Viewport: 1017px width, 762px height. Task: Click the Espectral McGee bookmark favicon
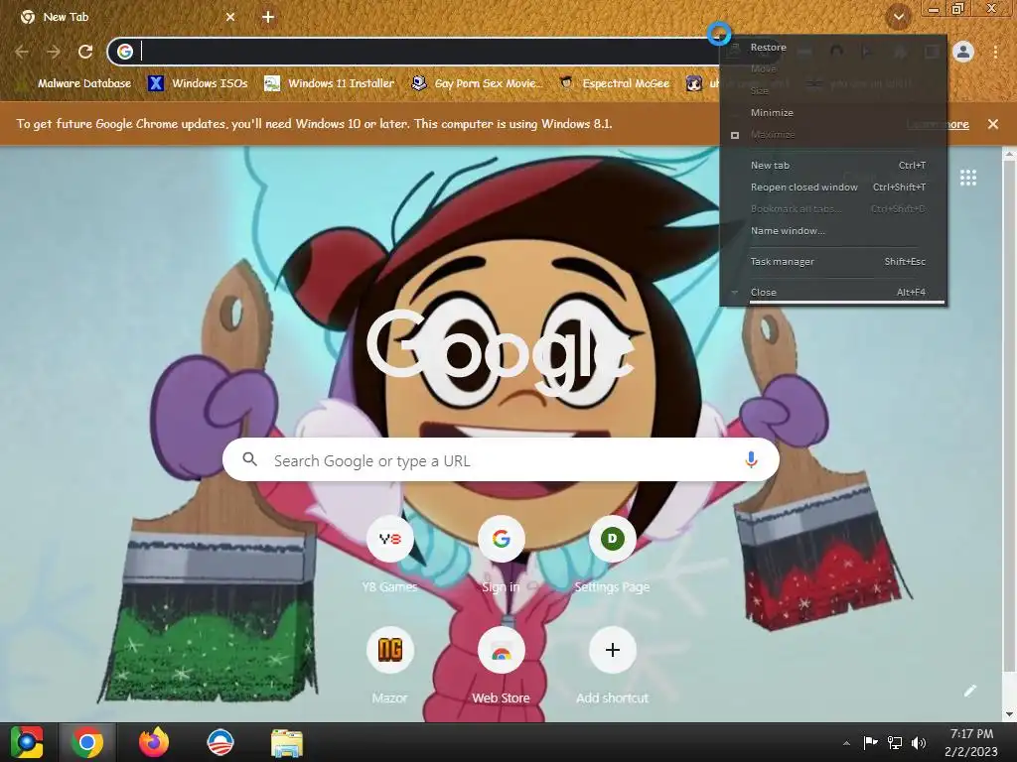567,83
